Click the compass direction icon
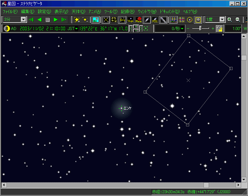248x196 pixels. [190, 20]
